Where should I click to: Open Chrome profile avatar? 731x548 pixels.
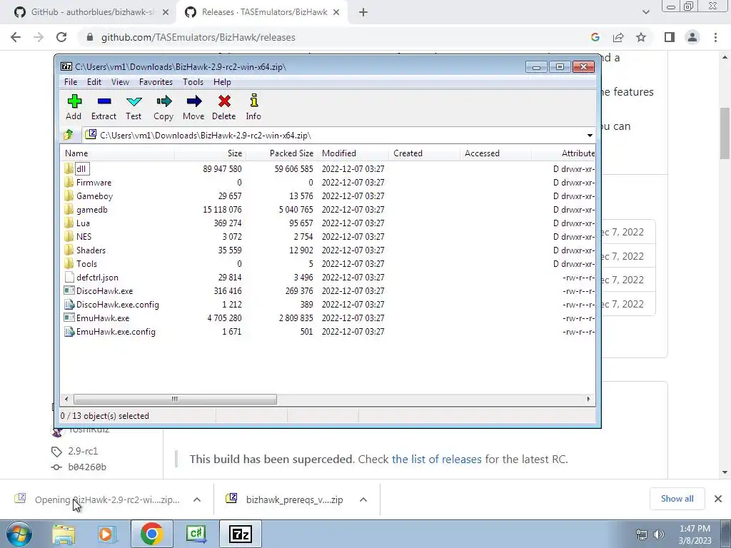pyautogui.click(x=692, y=37)
